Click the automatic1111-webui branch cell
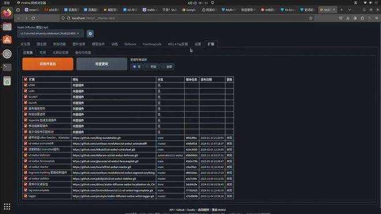Image resolution: width=381 pixels, height=214 pixels. 170,156
